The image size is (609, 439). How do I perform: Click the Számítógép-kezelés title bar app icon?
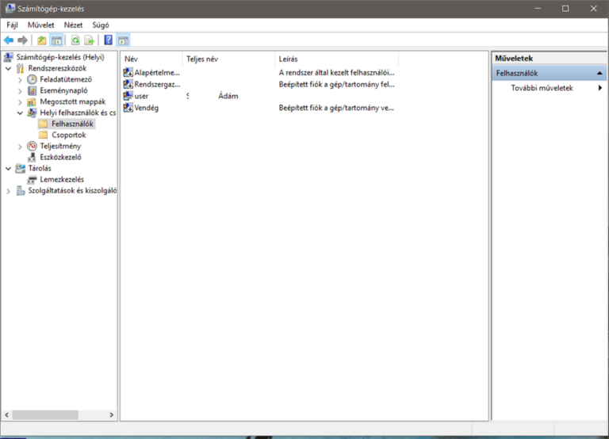coord(10,9)
